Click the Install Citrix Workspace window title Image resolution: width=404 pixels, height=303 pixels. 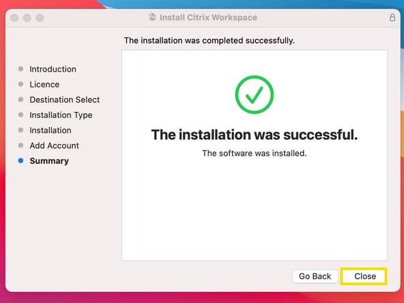[208, 18]
